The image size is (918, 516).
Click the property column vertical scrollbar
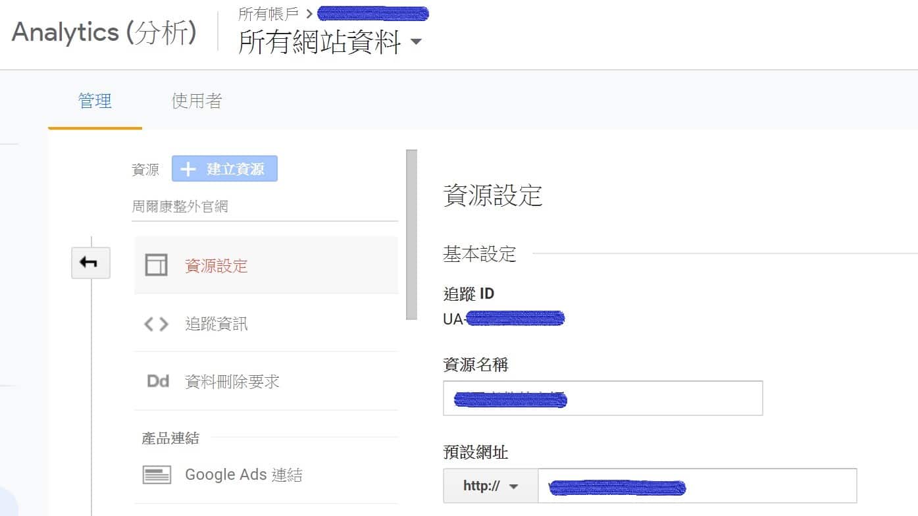coord(412,235)
